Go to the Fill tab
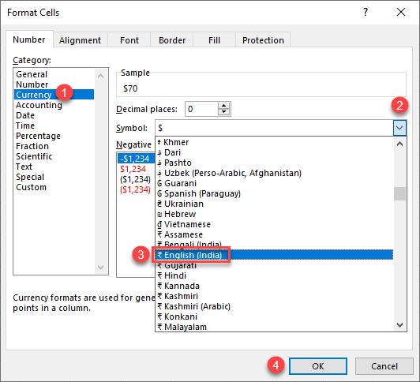The width and height of the screenshot is (420, 382). [x=214, y=40]
